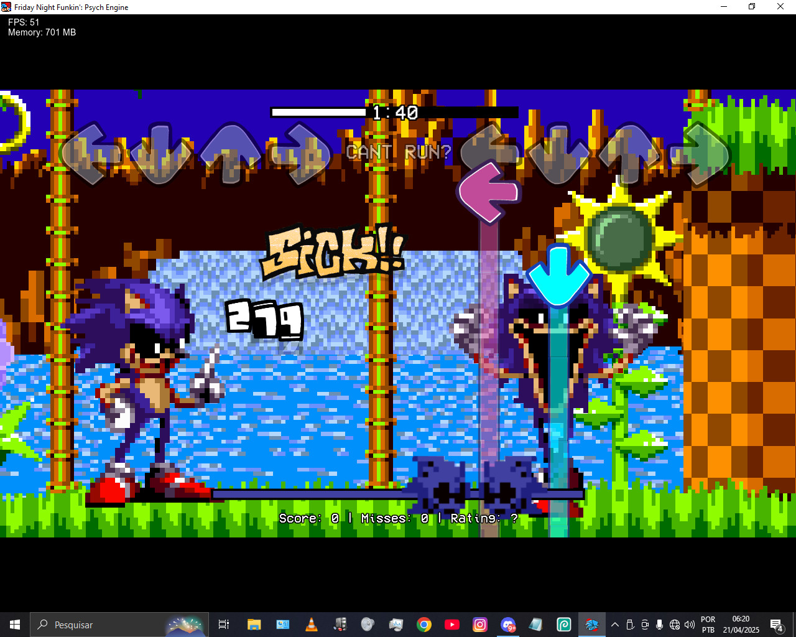Minimize the Psych Engine window
The width and height of the screenshot is (796, 637).
(x=724, y=7)
